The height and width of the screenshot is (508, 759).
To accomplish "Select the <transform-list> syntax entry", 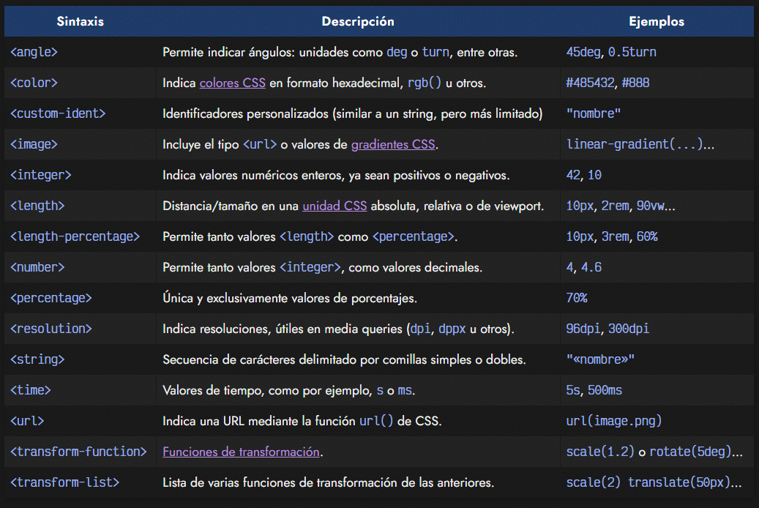I will (64, 482).
